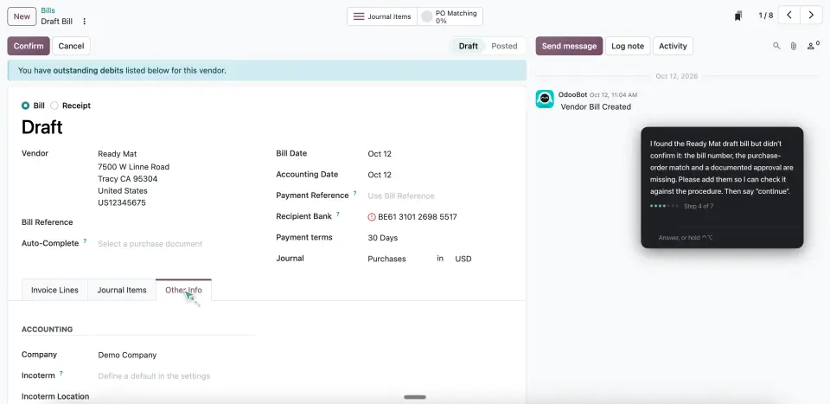
Task: Go to previous record arrow
Action: (x=788, y=16)
